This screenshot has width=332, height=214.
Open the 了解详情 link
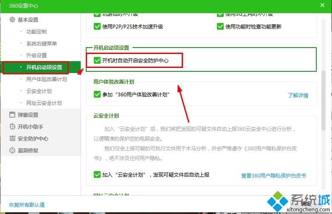pyautogui.click(x=298, y=95)
